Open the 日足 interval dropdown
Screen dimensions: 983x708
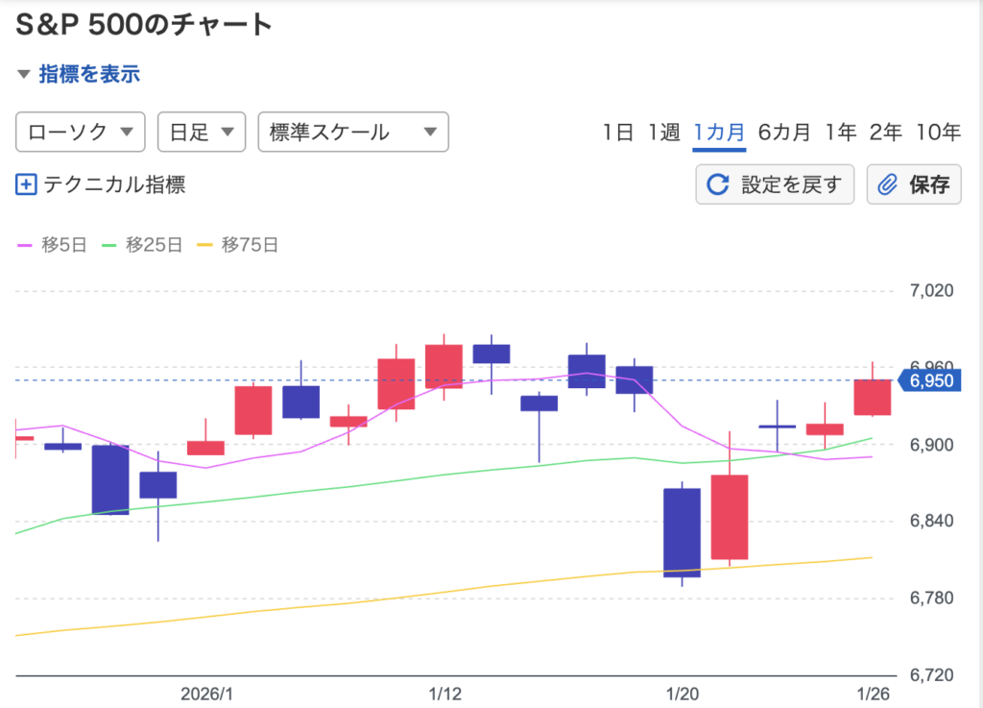coord(201,133)
